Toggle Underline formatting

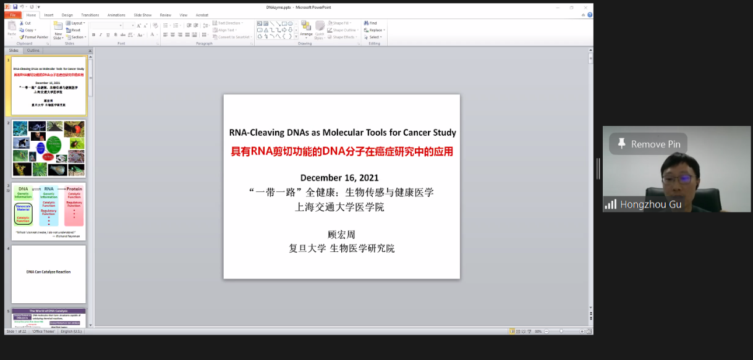click(108, 35)
